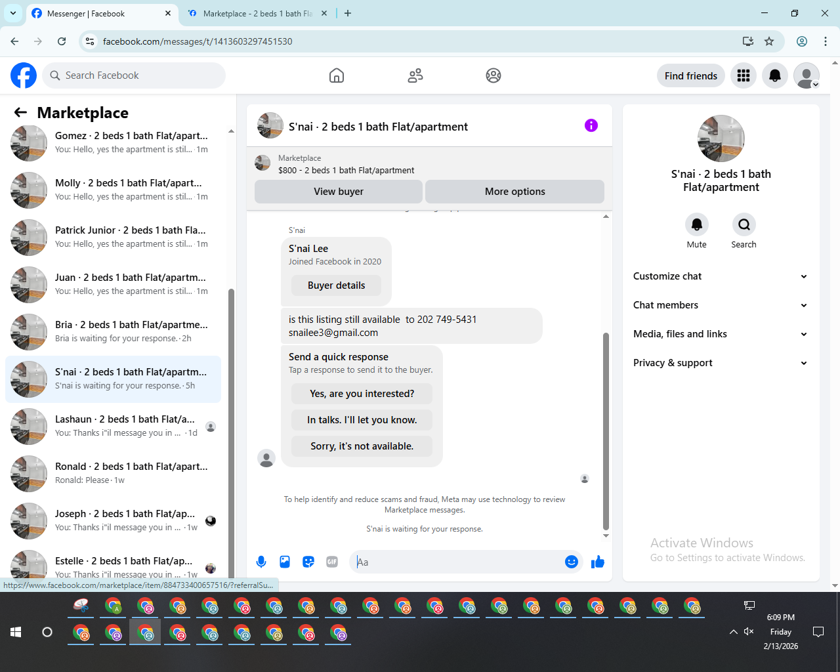Expand Customize chat section
Screen dimensions: 840x672
(x=721, y=276)
